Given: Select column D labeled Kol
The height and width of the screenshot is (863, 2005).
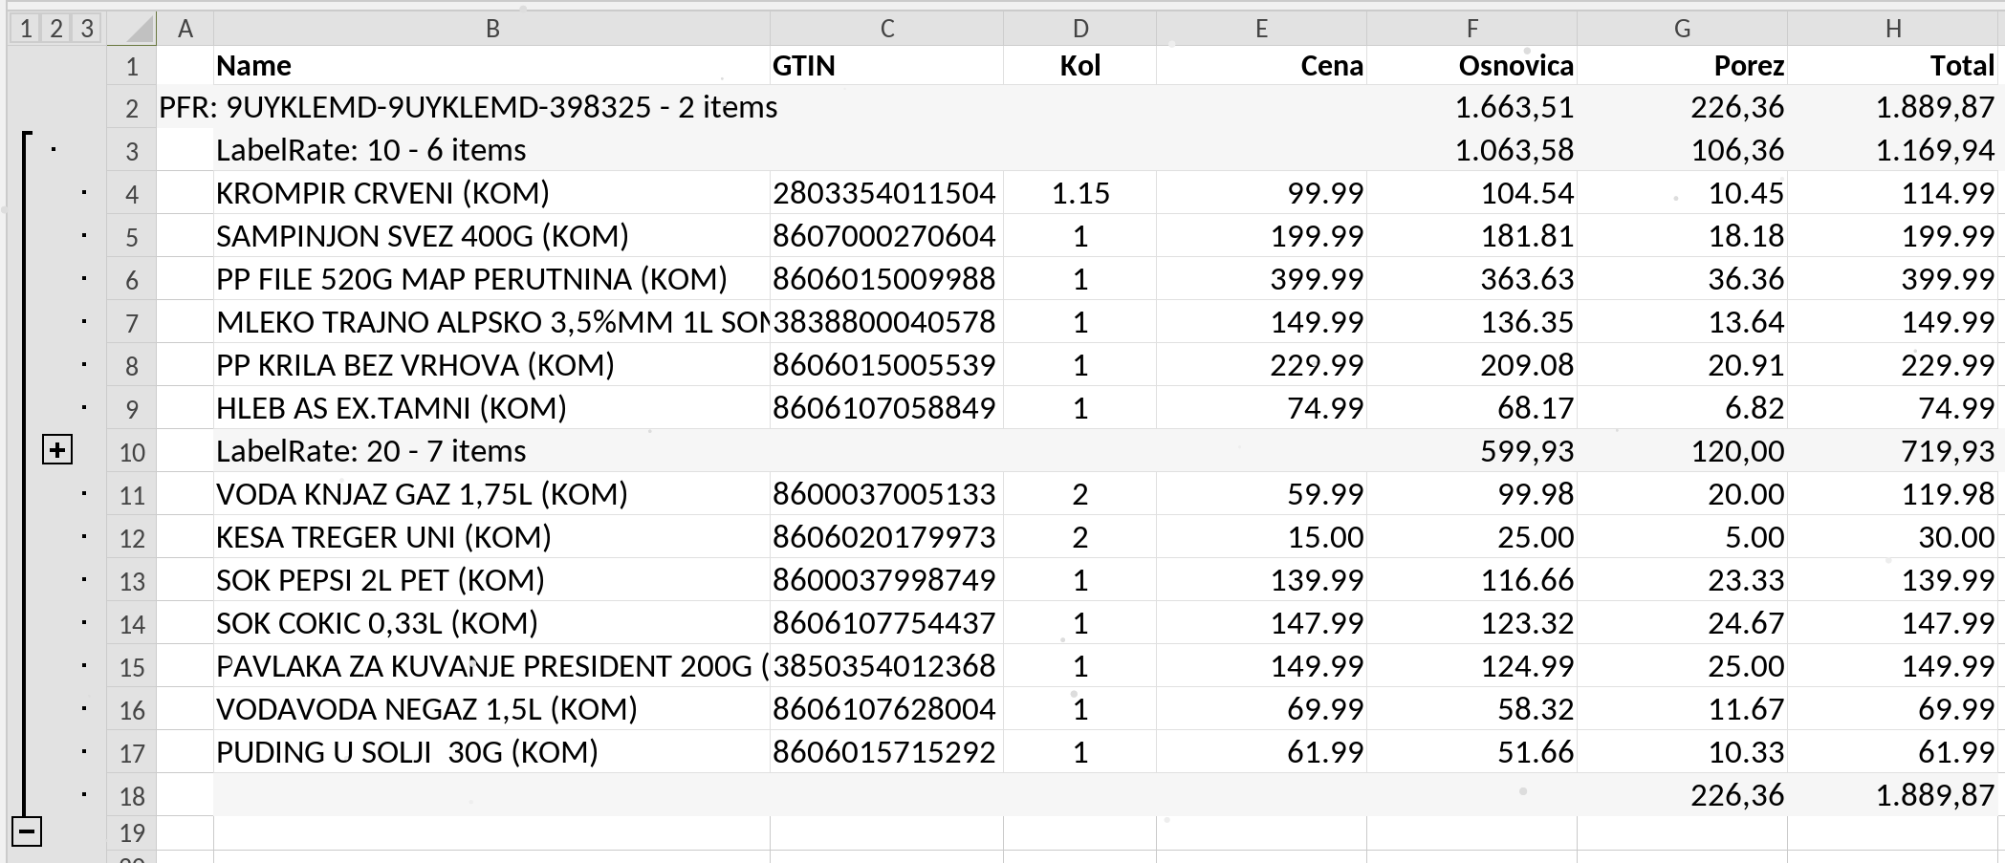Looking at the screenshot, I should 1081,29.
